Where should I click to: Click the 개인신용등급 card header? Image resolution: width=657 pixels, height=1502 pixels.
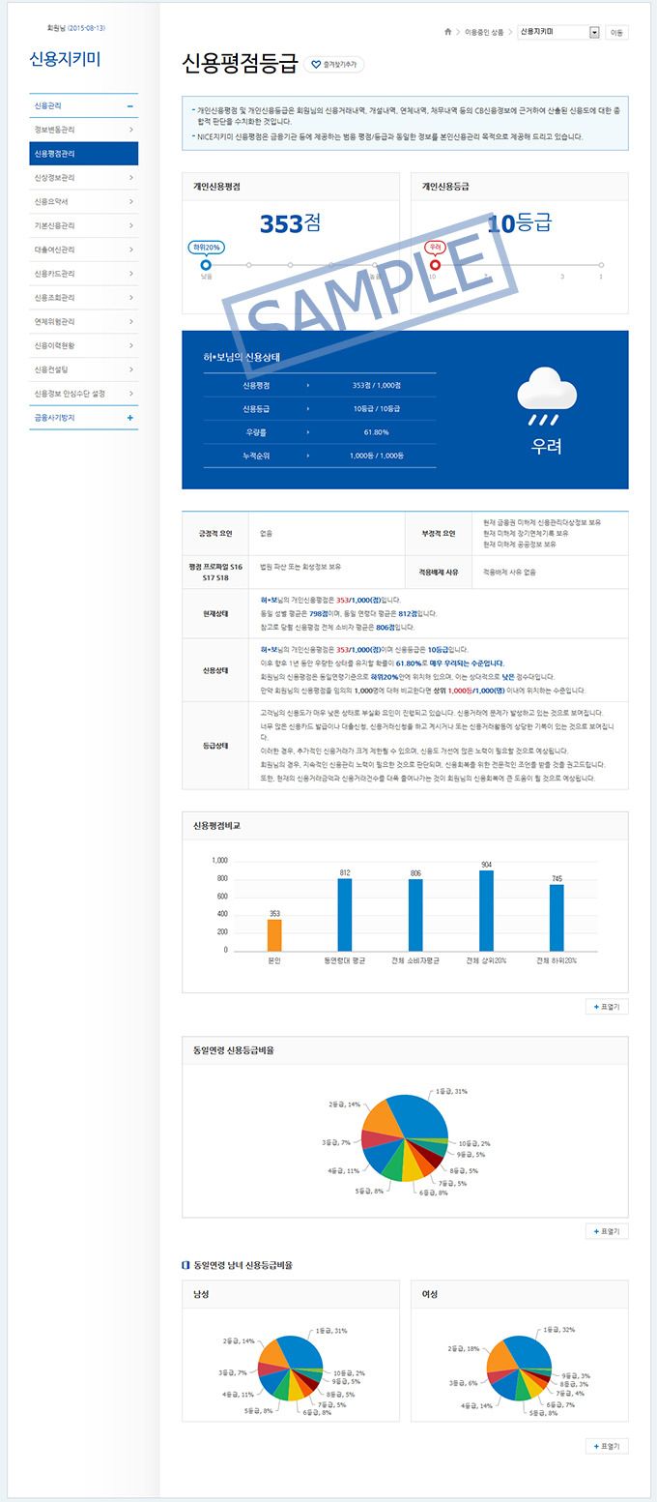tap(520, 186)
